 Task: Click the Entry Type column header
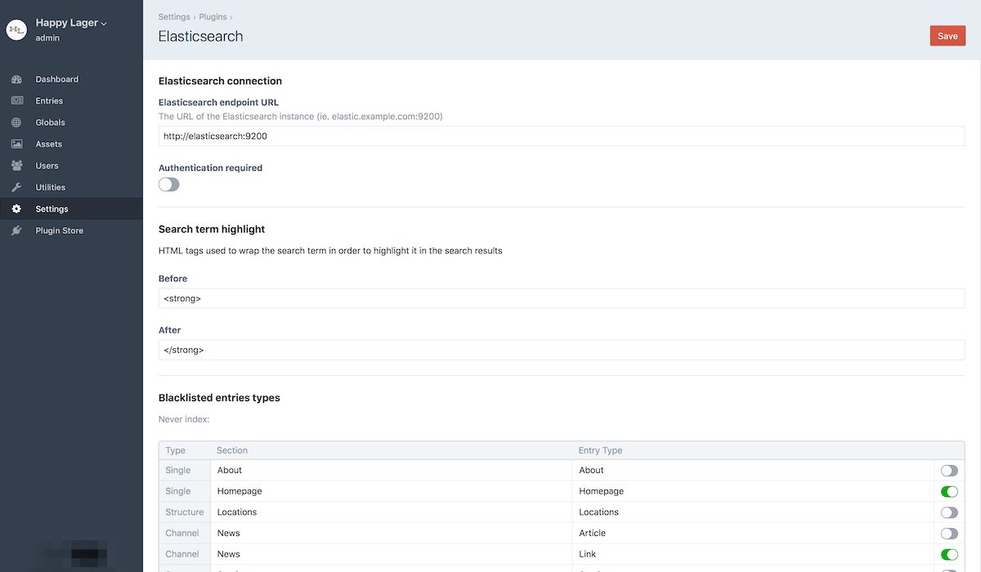tap(599, 449)
